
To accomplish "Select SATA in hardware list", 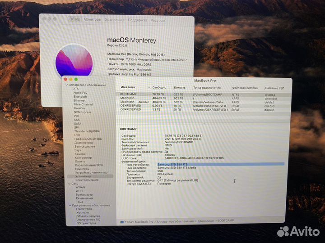I will click(x=78, y=124).
